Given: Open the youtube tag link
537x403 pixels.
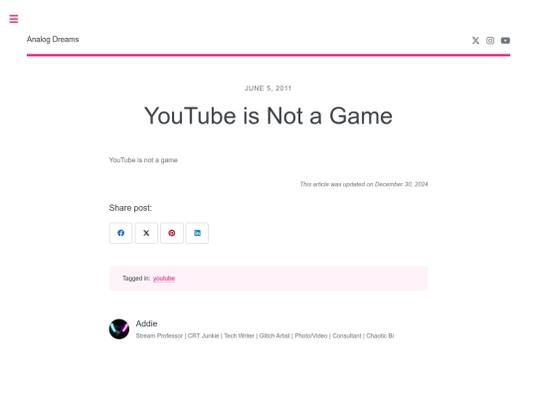Looking at the screenshot, I should tap(164, 279).
